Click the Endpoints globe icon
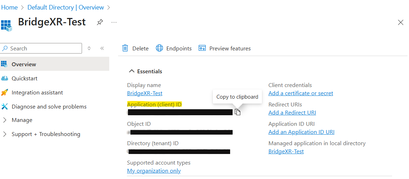The image size is (409, 179). pyautogui.click(x=159, y=48)
